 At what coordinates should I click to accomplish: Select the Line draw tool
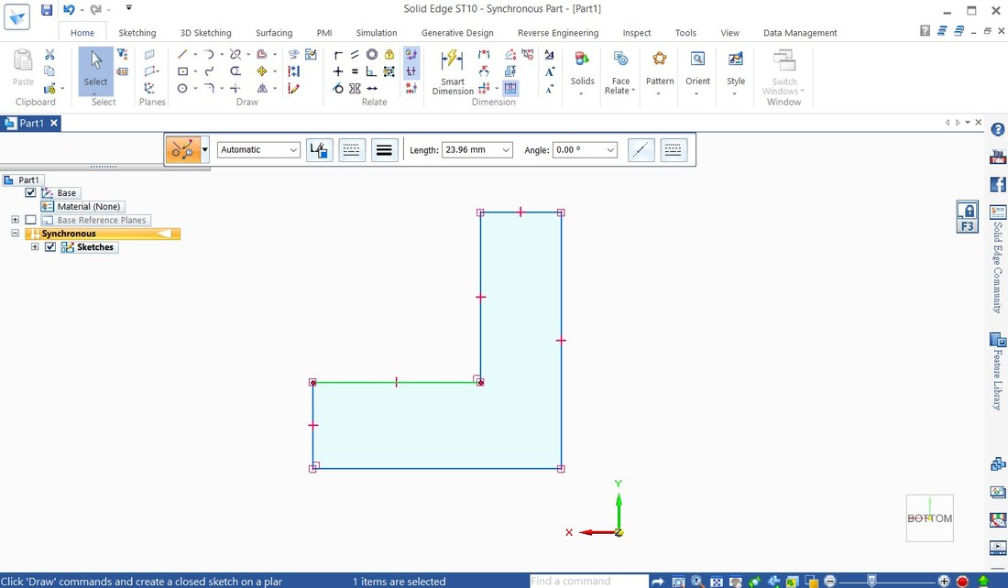tap(182, 55)
